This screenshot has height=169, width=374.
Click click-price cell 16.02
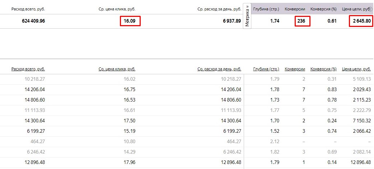point(130,79)
